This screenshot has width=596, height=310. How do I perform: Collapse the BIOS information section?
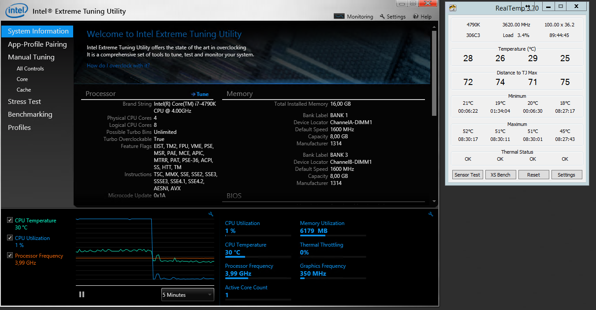233,196
